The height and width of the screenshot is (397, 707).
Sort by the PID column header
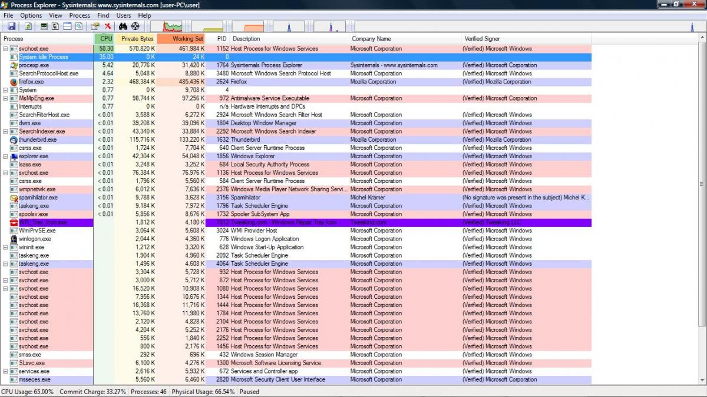218,39
